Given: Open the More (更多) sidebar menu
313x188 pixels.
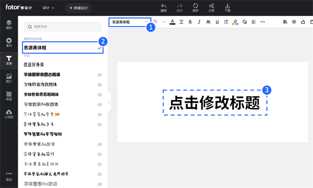Looking at the screenshot, I should 9,177.
